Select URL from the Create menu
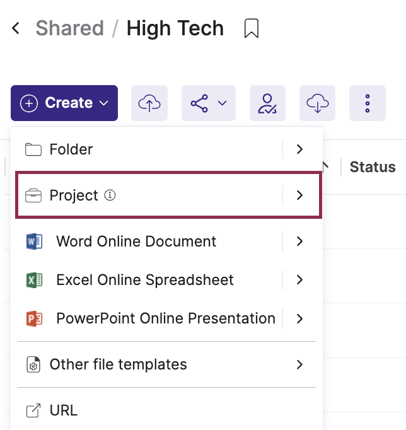 click(166, 410)
